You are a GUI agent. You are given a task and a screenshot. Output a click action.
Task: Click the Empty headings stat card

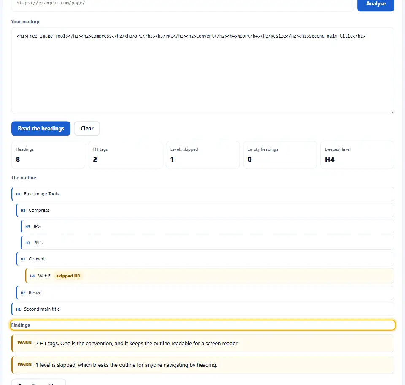(x=280, y=155)
